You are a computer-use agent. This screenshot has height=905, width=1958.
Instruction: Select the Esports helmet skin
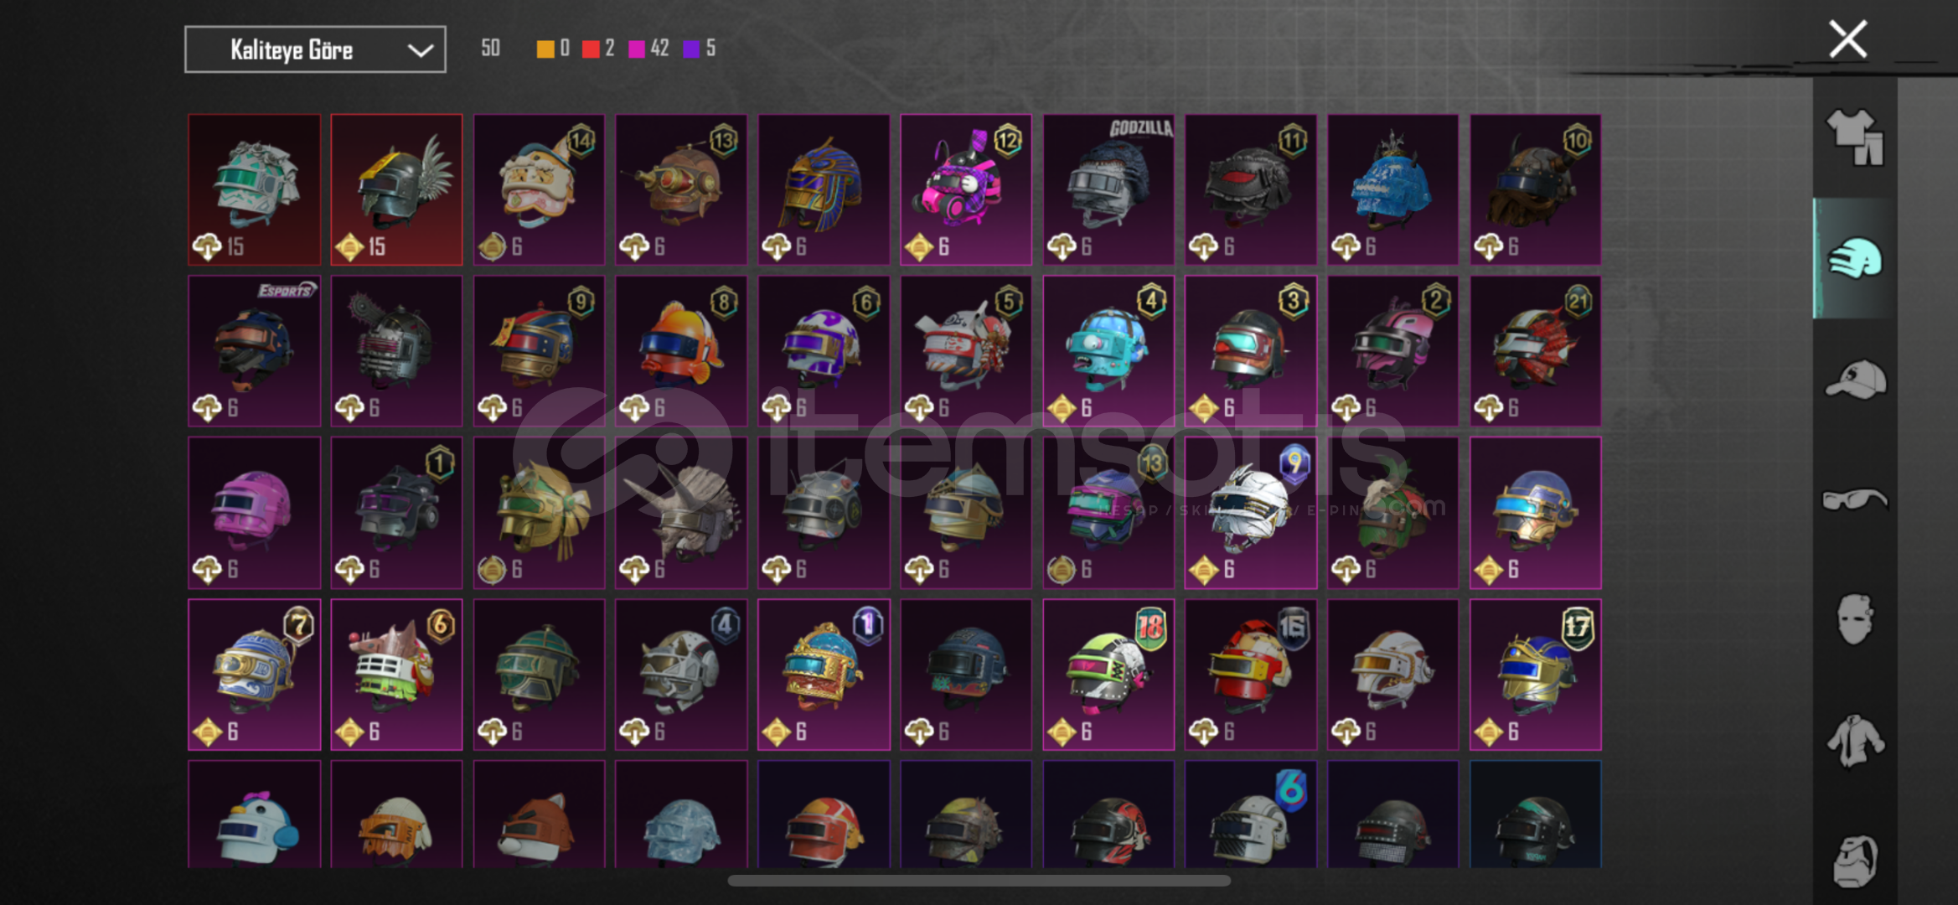[254, 351]
